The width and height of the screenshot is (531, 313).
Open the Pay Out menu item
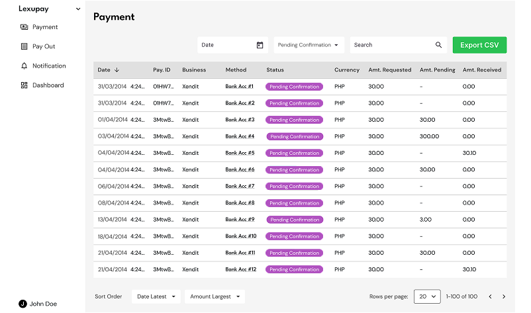(44, 46)
